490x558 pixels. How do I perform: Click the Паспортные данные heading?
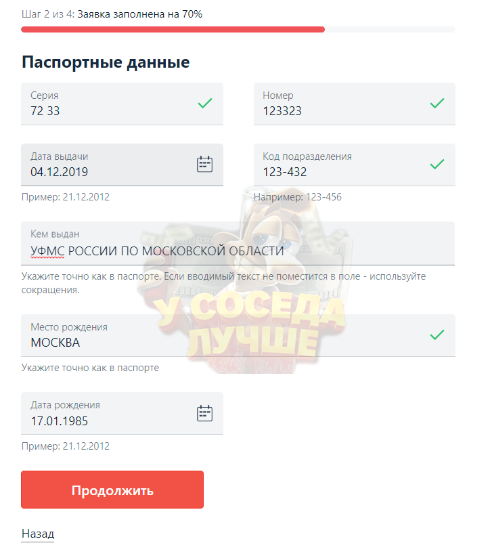tap(106, 62)
